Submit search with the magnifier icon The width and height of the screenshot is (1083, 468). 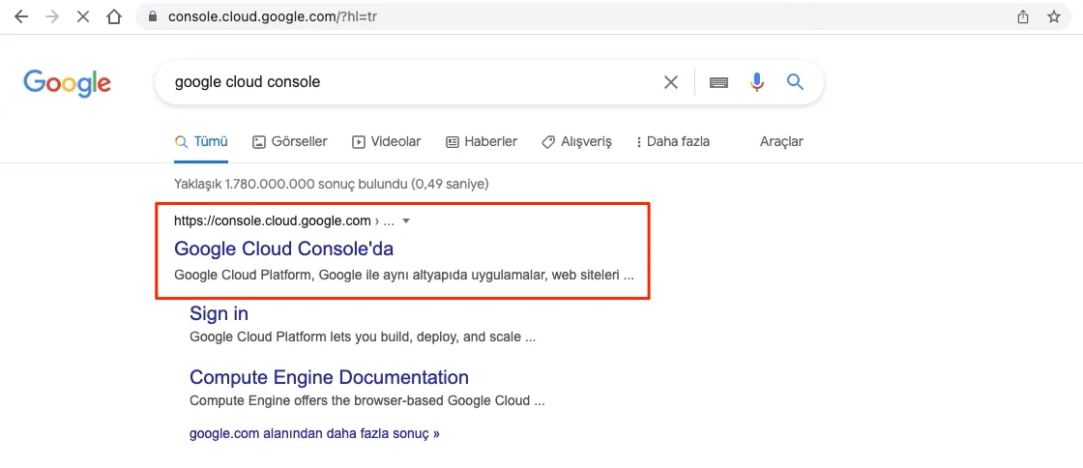(x=795, y=83)
